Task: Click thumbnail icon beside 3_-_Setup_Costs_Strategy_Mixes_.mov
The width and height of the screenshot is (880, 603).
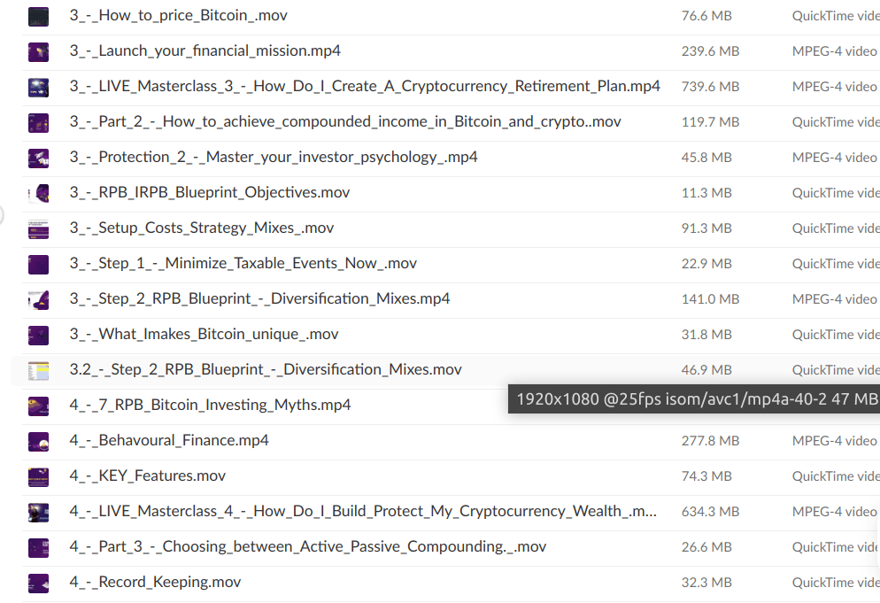Action: pyautogui.click(x=38, y=228)
